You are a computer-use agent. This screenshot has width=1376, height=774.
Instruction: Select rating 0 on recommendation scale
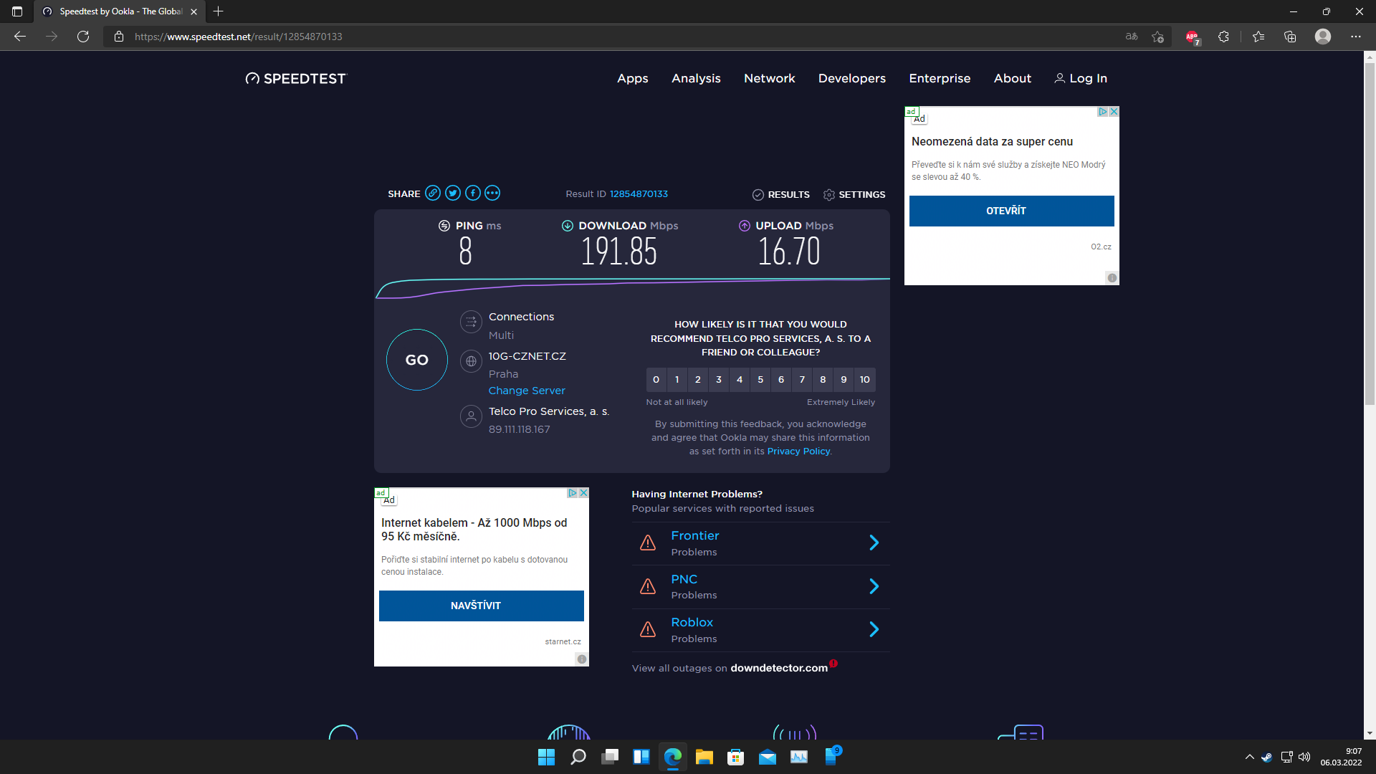click(x=656, y=380)
